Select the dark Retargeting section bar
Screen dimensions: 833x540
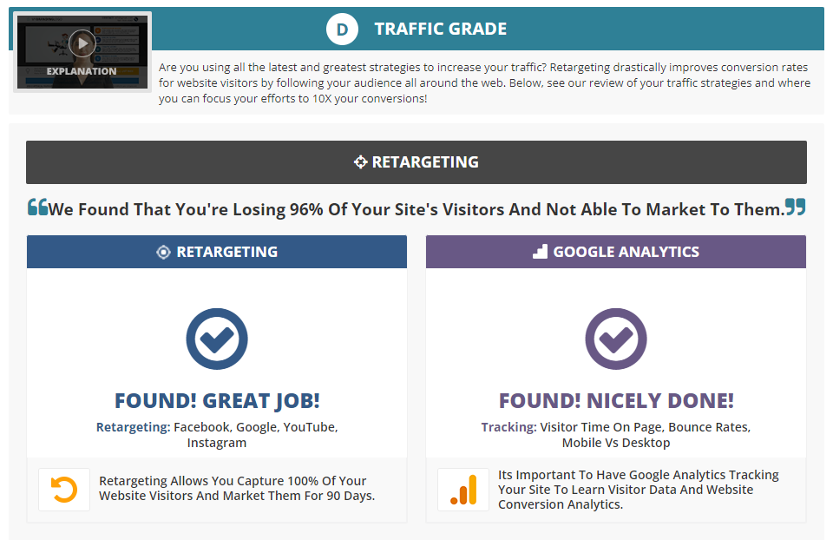pos(416,162)
